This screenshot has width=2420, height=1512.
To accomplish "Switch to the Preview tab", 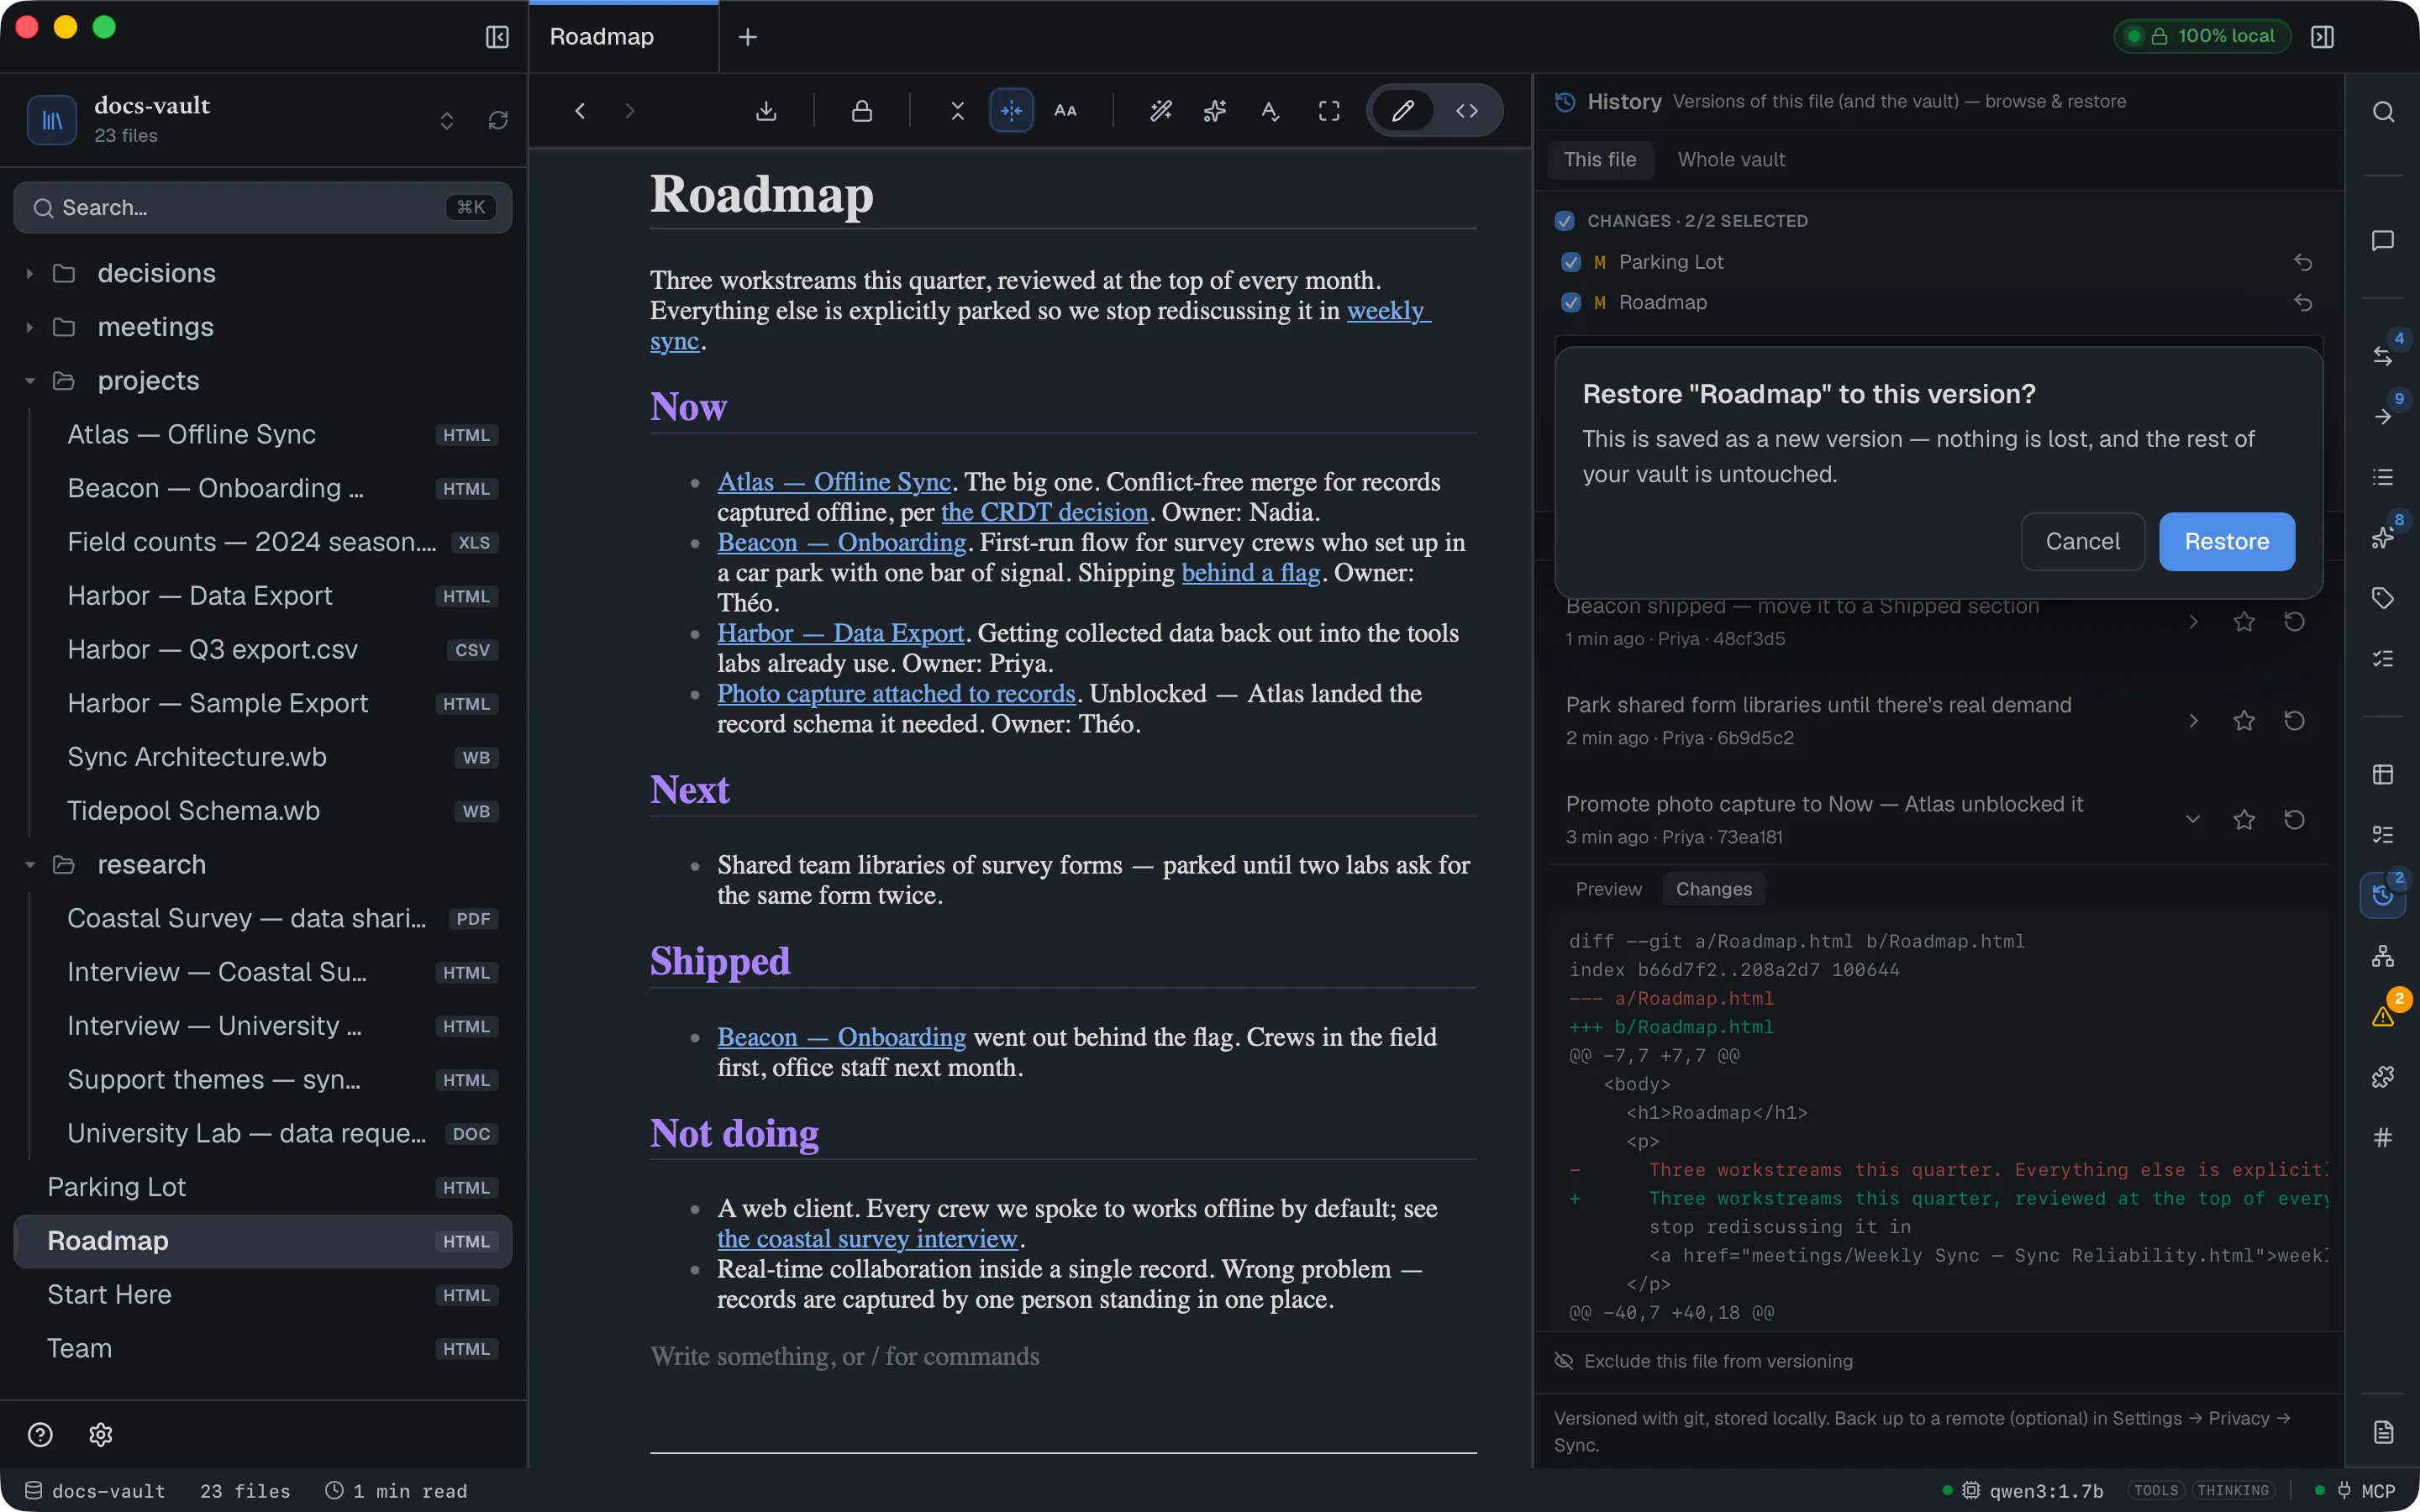I will tap(1608, 889).
